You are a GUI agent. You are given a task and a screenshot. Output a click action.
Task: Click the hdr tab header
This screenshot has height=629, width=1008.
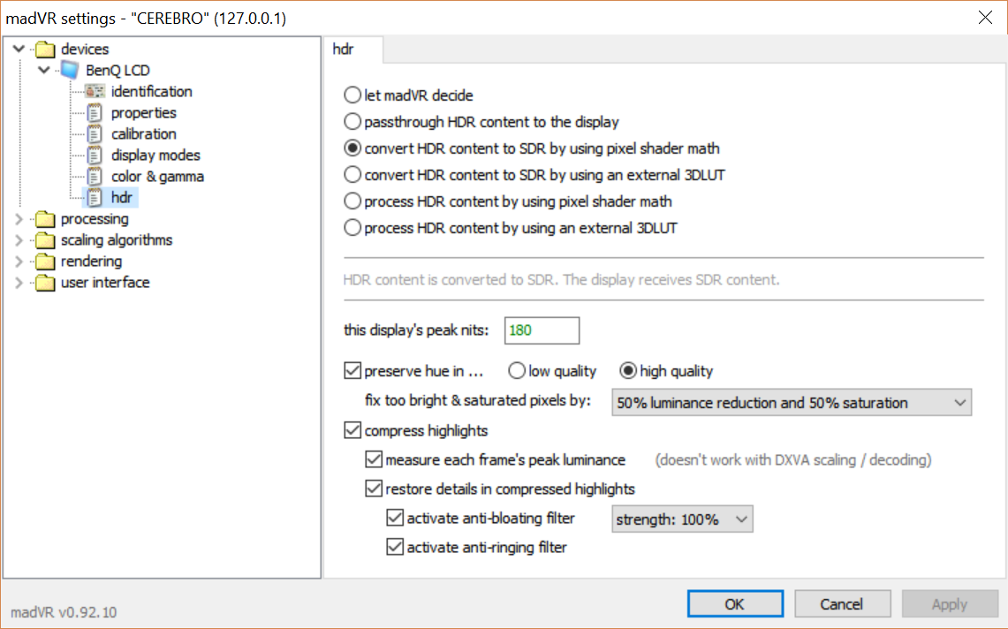(344, 49)
